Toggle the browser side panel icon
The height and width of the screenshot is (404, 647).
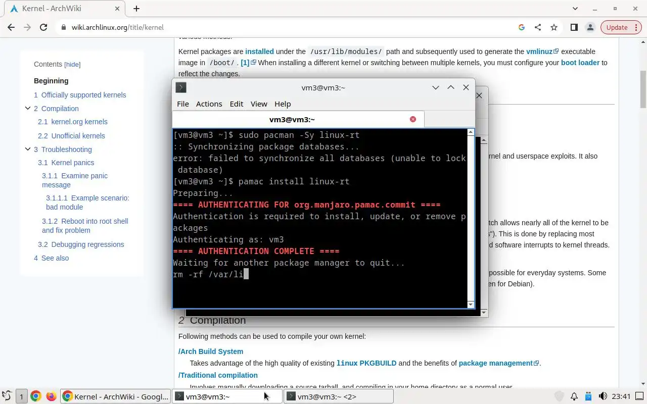pyautogui.click(x=574, y=27)
